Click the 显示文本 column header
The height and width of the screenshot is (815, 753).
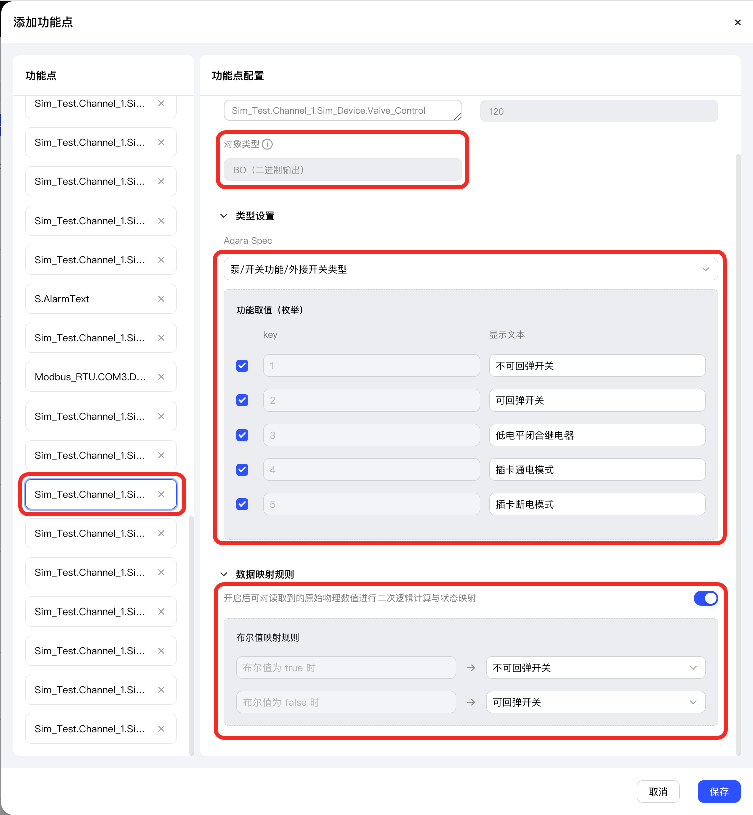(x=507, y=335)
